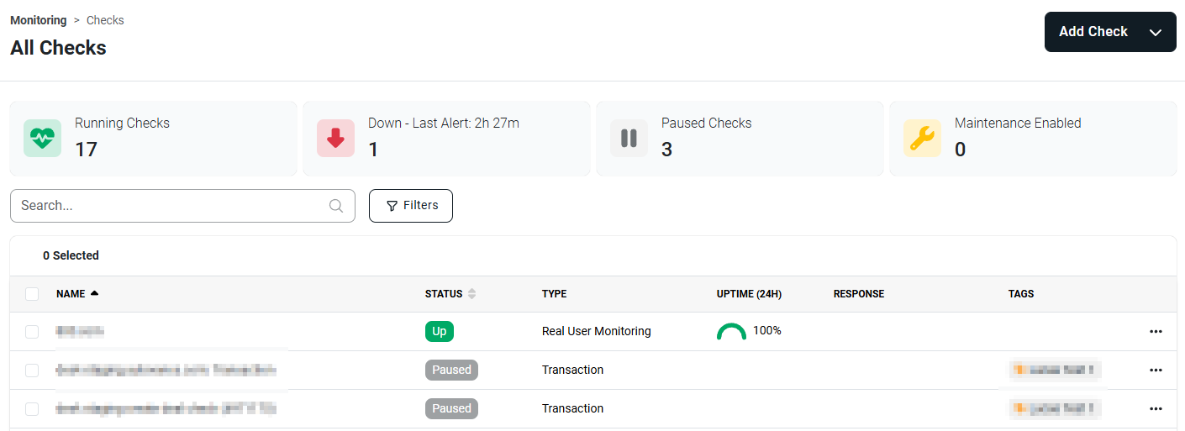Click the TAGS column header
1185x431 pixels.
pos(1021,294)
